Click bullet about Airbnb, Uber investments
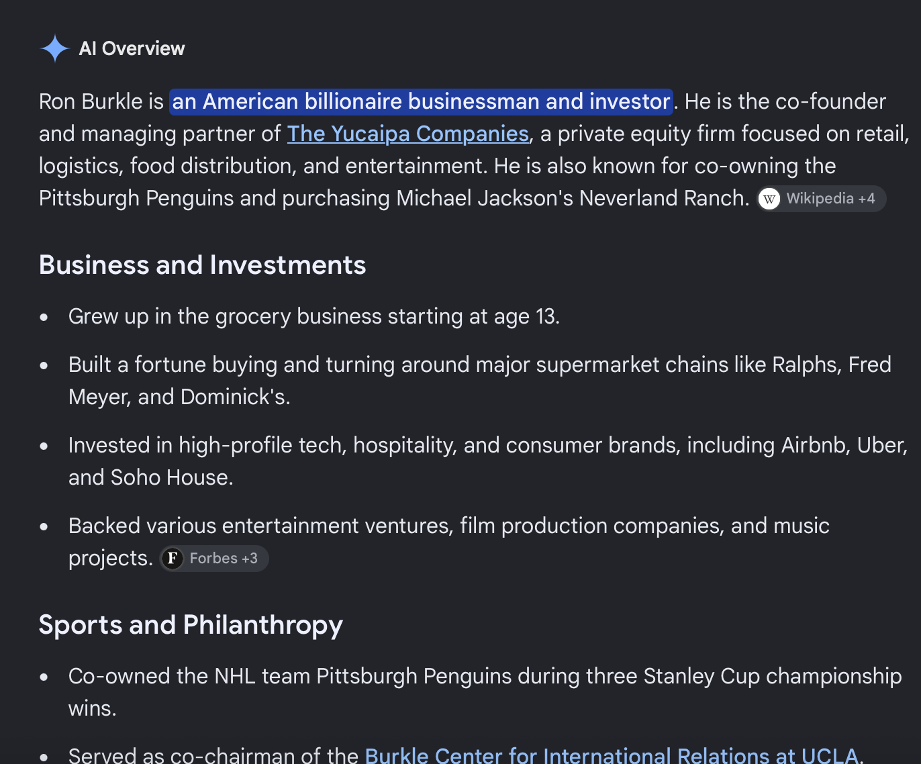The image size is (921, 764). [x=488, y=461]
